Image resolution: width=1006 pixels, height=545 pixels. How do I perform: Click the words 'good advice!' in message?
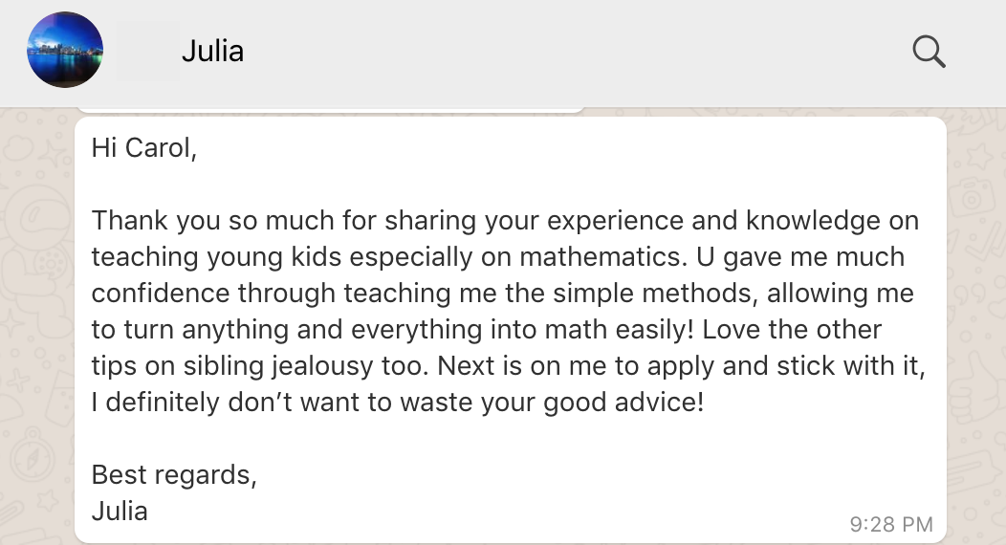pyautogui.click(x=623, y=403)
